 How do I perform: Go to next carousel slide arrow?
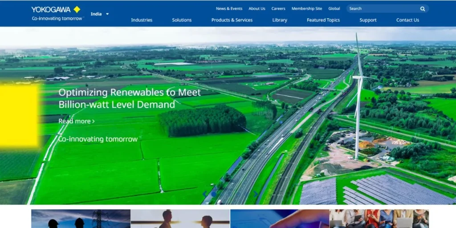(x=256, y=194)
